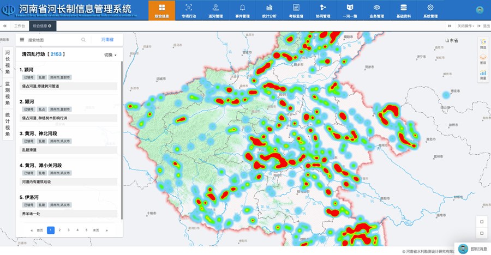Click the 搜索地图 input field
This screenshot has height=255, width=491.
click(52, 40)
